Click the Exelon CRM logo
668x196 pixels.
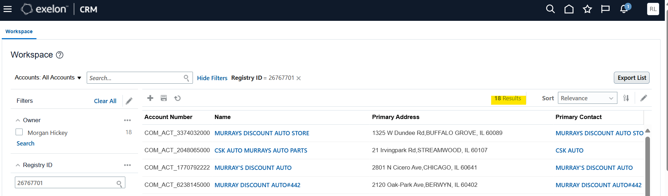(x=59, y=9)
